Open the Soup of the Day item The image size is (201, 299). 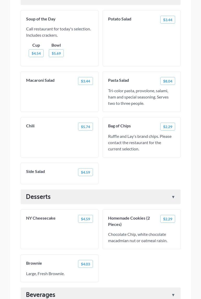pos(41,19)
